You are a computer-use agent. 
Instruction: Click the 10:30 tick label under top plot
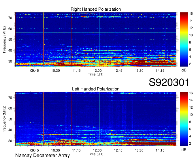click(55, 71)
